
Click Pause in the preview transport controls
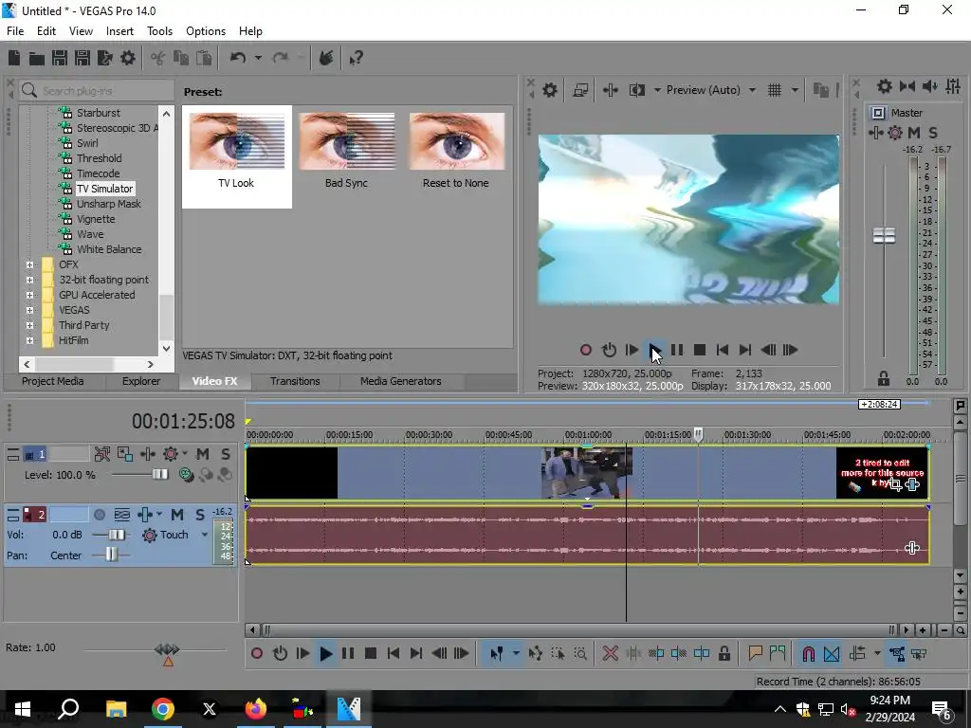(x=677, y=351)
